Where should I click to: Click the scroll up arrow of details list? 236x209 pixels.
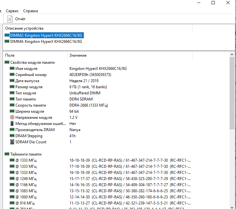(x=232, y=55)
